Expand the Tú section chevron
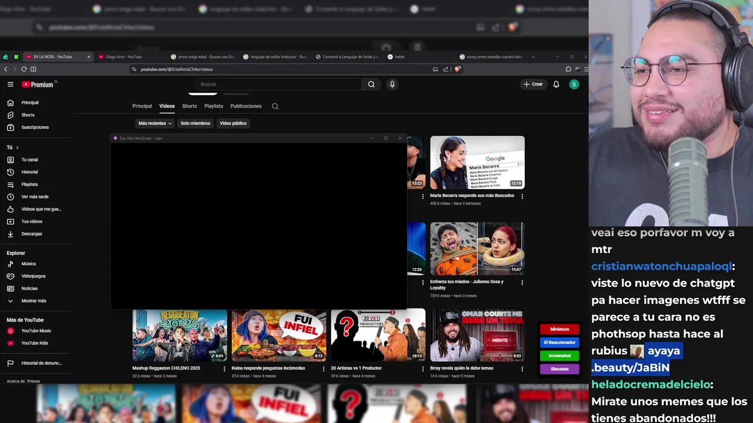The image size is (753, 423). pyautogui.click(x=17, y=147)
